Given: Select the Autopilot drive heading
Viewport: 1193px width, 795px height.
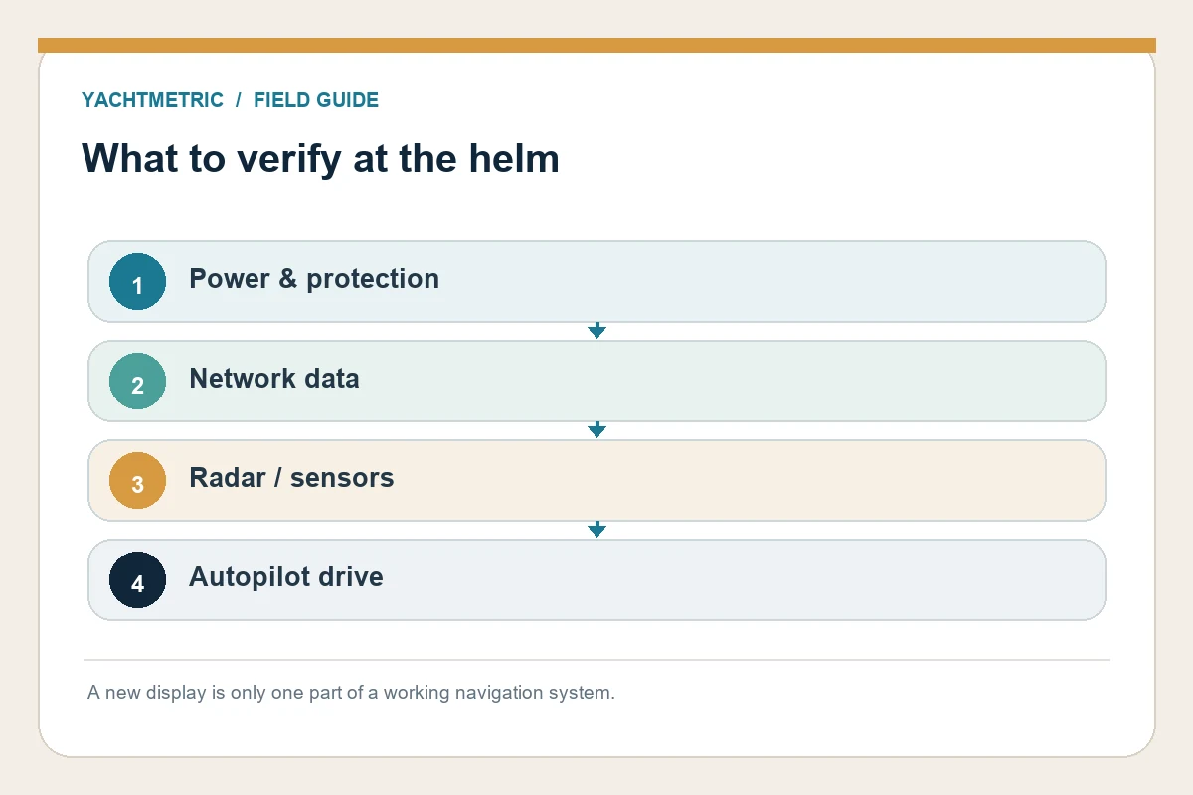Looking at the screenshot, I should (286, 577).
